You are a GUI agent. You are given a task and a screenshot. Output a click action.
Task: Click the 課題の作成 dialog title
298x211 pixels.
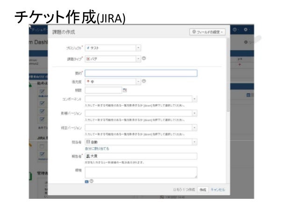(x=64, y=32)
